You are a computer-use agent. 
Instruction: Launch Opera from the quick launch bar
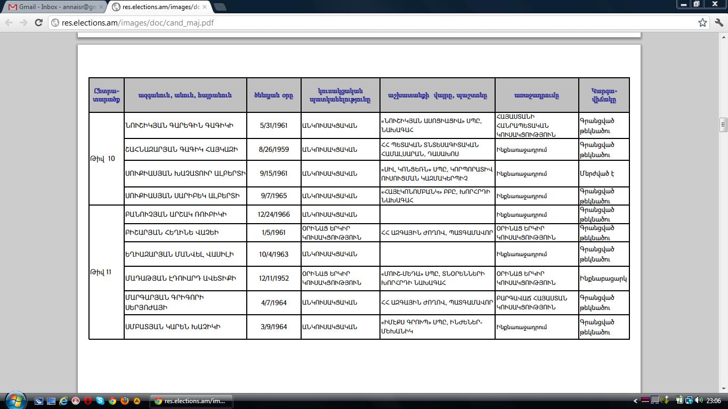[88, 401]
